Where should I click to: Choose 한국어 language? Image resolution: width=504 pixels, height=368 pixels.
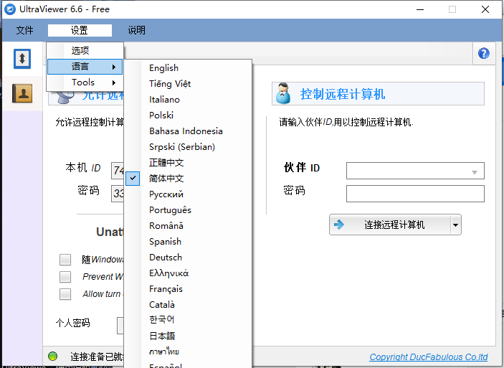188,320
